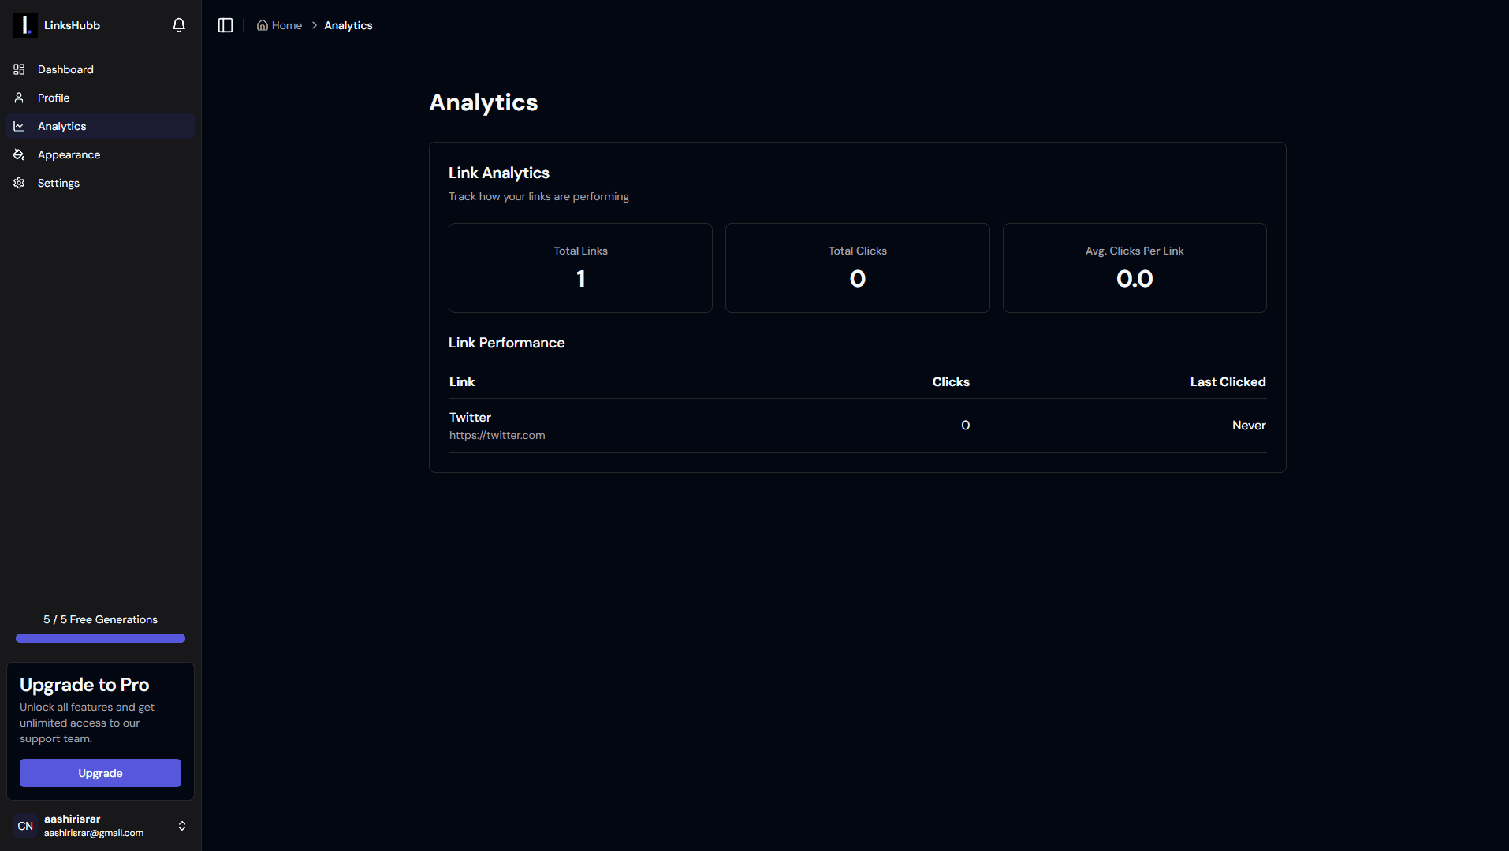
Task: Expand the aashirisrar profile chevron
Action: point(181,826)
